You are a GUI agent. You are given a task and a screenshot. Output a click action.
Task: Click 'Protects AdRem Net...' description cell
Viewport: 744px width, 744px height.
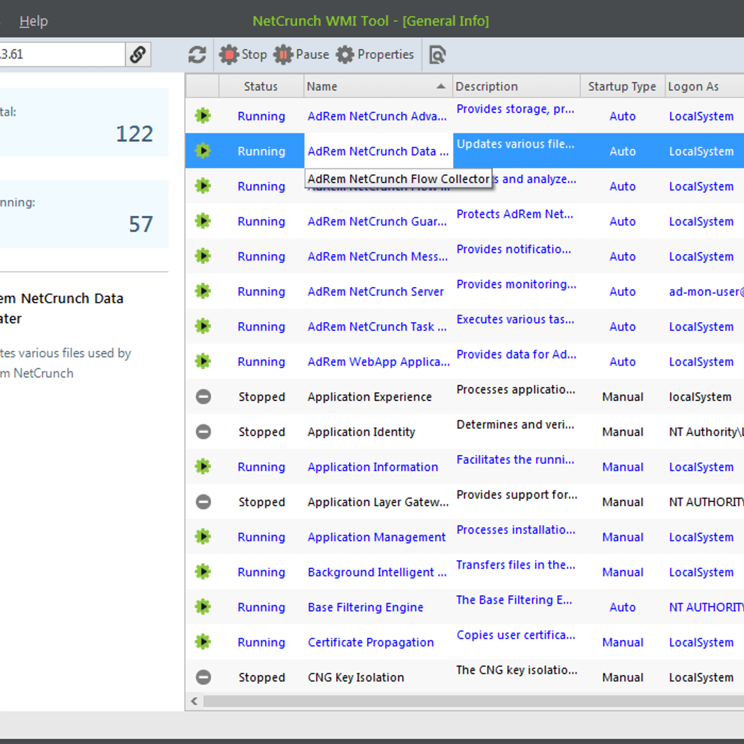point(515,214)
